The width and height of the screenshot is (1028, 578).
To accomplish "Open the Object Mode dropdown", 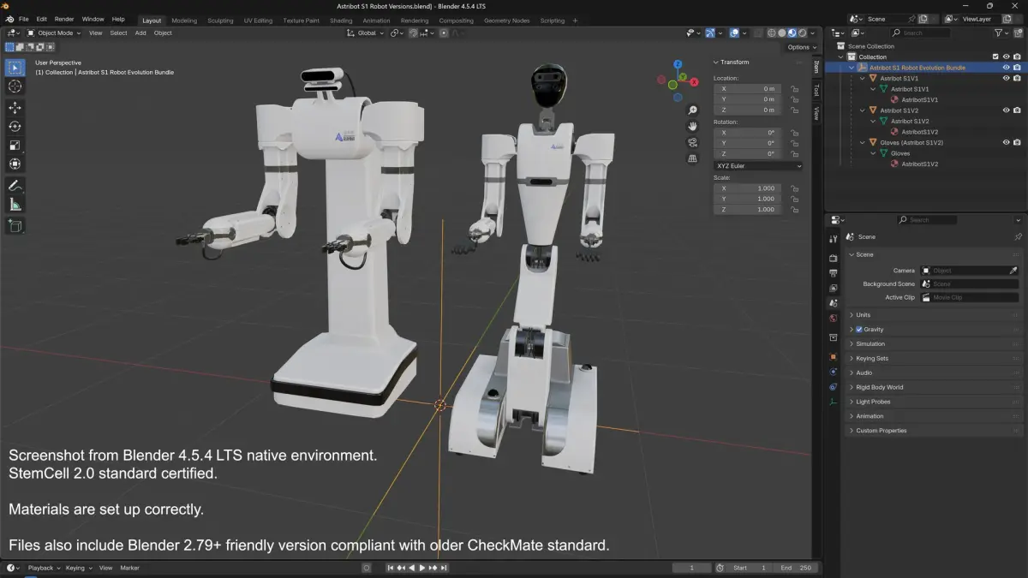I will [54, 33].
